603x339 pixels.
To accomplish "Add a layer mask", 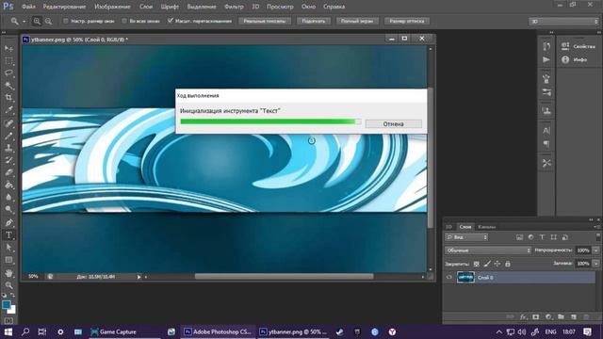I will tap(536, 316).
